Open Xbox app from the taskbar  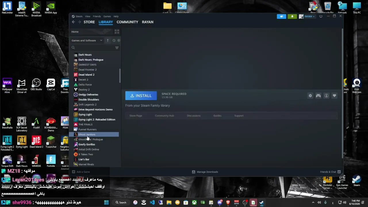pyautogui.click(x=194, y=202)
